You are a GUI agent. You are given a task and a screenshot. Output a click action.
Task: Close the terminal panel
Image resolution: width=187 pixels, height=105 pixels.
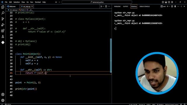pyautogui.click(x=184, y=6)
